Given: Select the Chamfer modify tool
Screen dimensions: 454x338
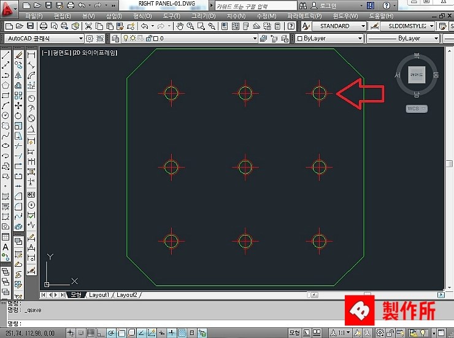Looking at the screenshot, I should 18,196.
